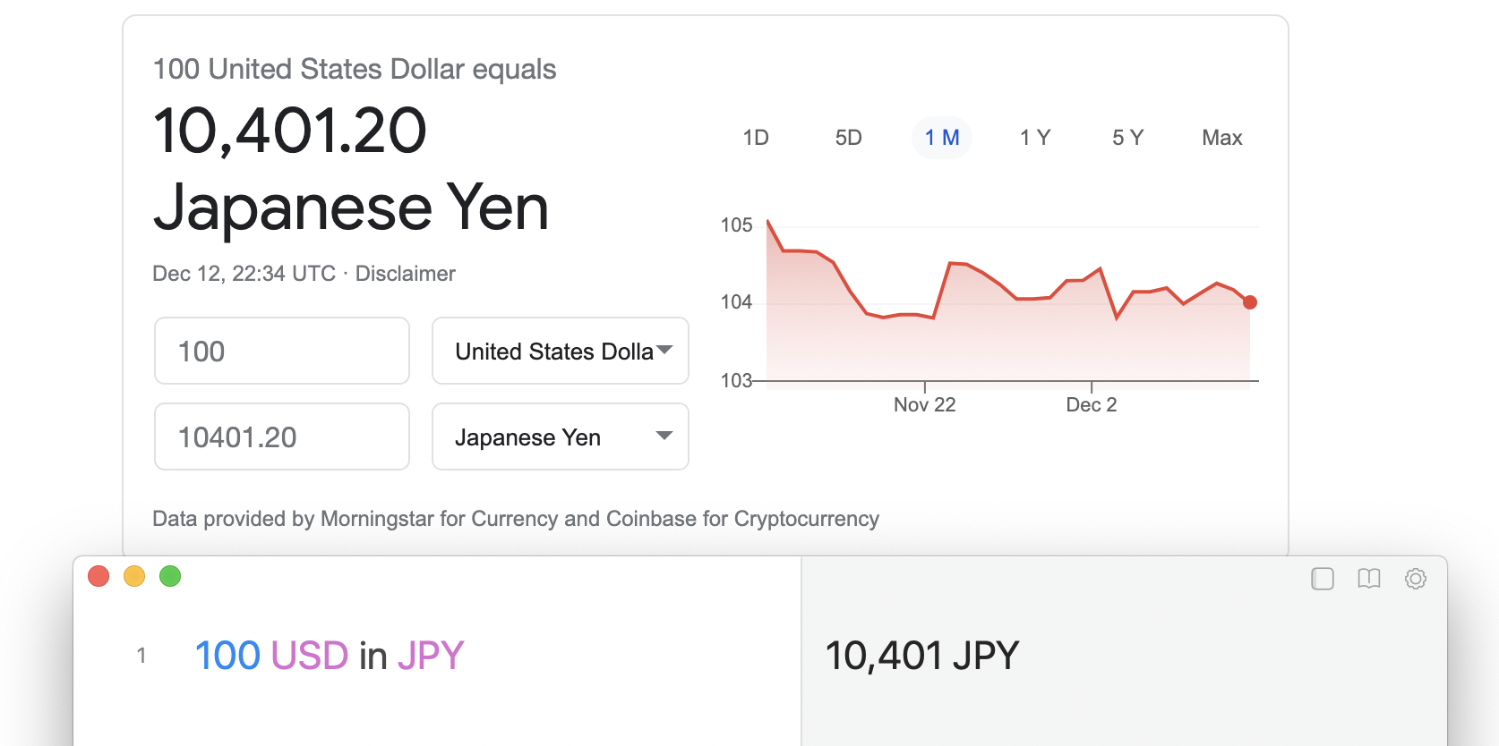Open the book reference icon
The image size is (1499, 746).
tap(1368, 579)
